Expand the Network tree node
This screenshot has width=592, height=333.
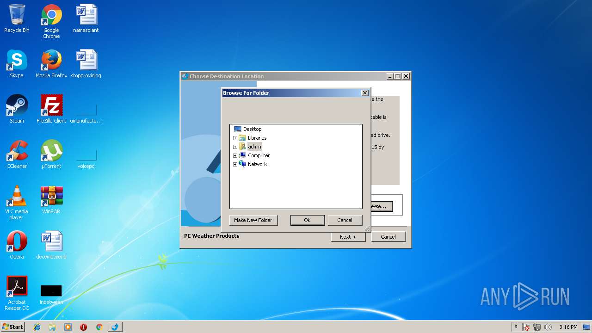point(235,164)
